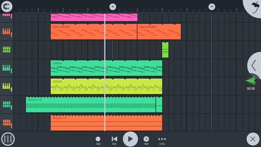
Task: Select the Drums 13 clip
Action: click(106, 123)
